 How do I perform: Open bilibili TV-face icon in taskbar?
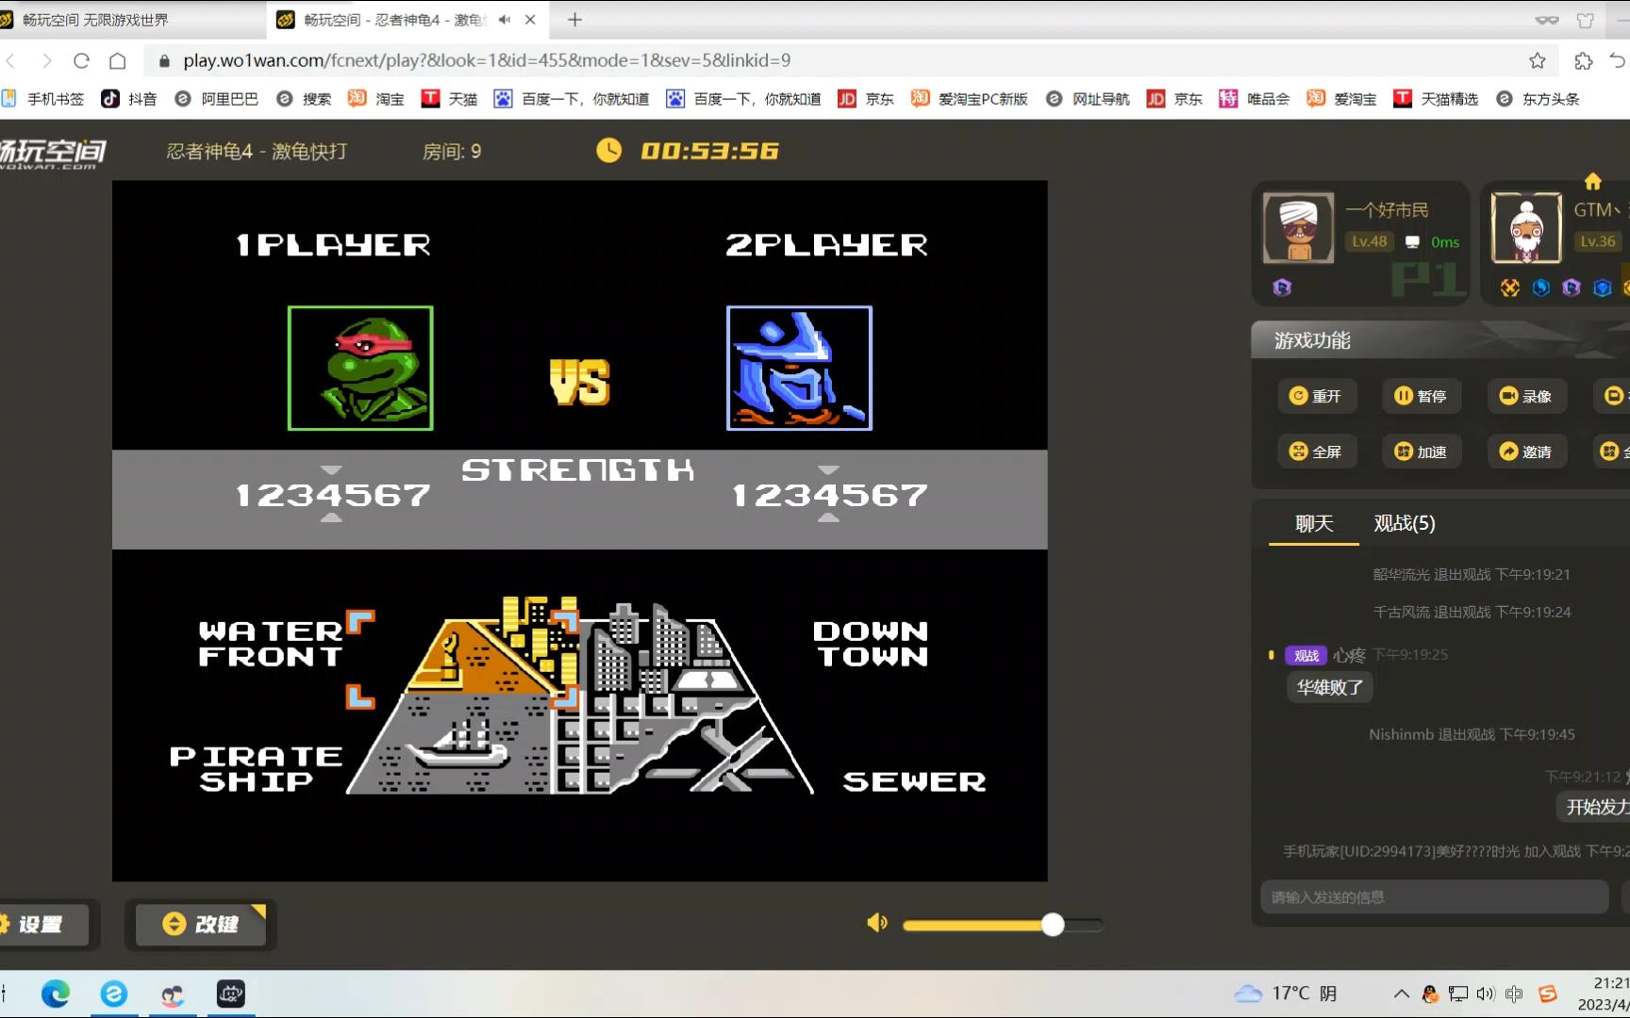coord(231,993)
